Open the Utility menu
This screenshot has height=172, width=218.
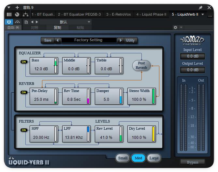130,40
